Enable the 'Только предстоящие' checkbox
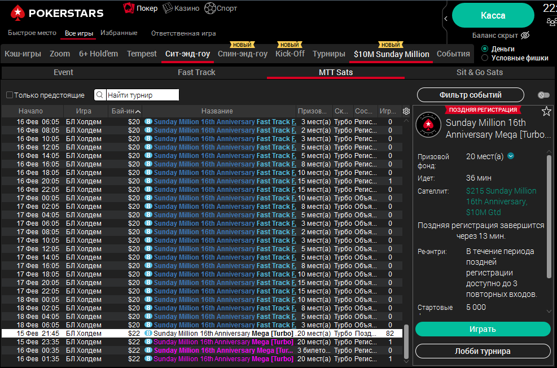Viewport: 557px width, 368px height. [x=10, y=95]
